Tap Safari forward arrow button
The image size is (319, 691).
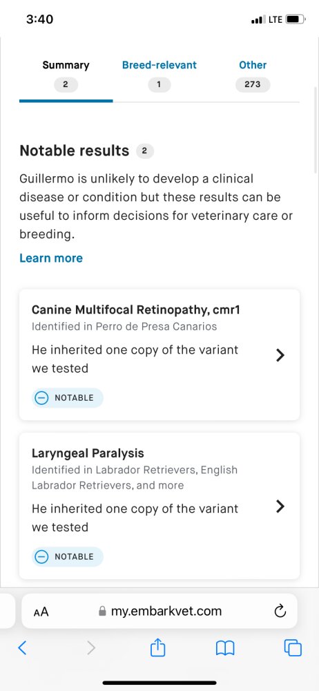(91, 647)
